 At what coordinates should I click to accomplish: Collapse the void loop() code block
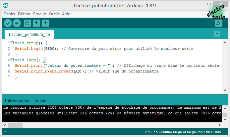(12, 60)
